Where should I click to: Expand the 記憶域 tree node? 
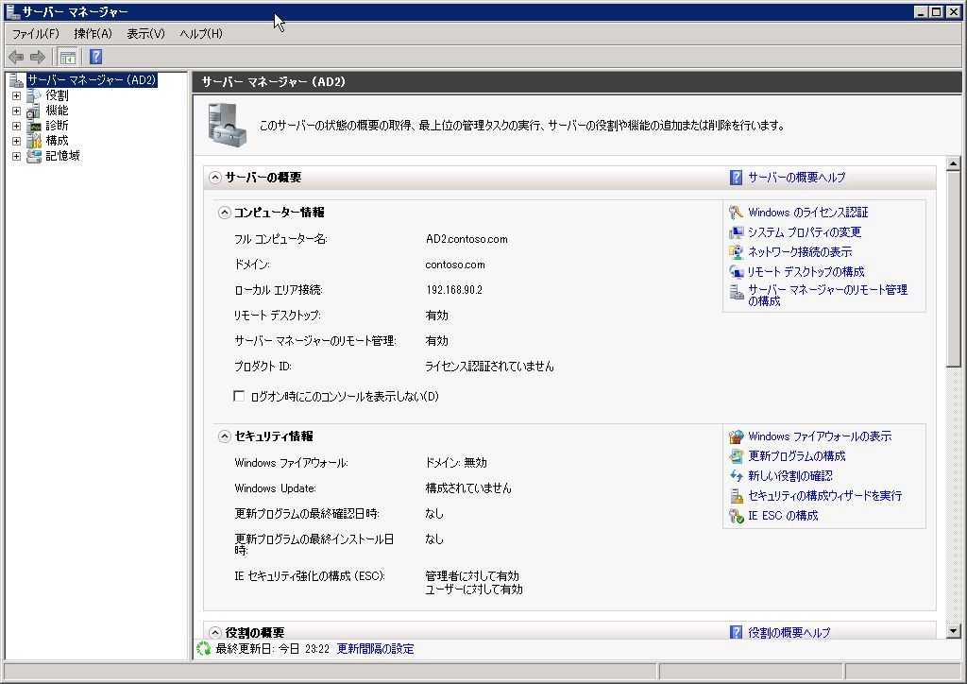[17, 156]
